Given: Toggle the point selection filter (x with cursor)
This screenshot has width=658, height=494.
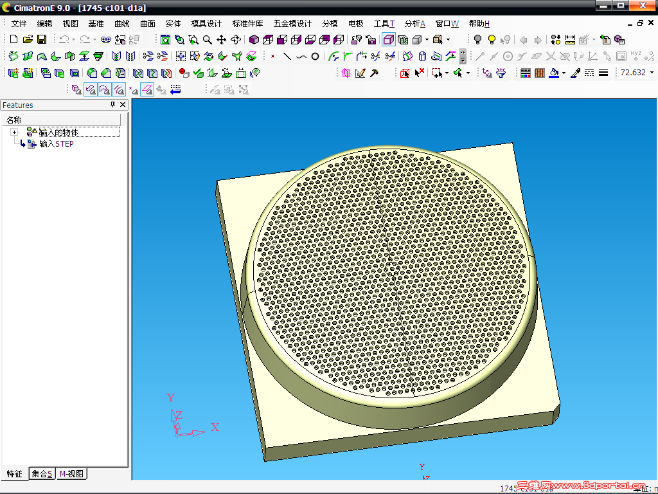Looking at the screenshot, I should 133,89.
